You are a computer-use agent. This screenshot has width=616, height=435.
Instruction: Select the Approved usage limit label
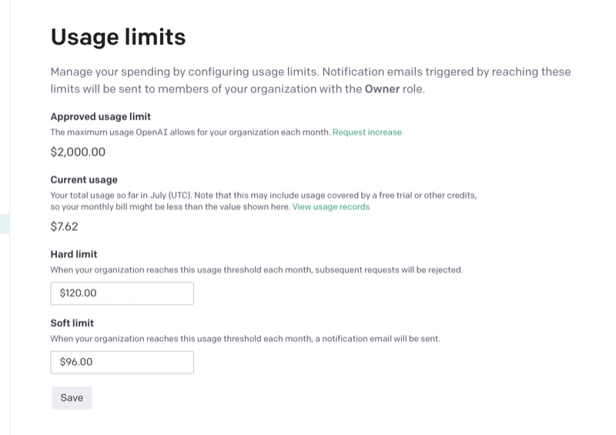[x=100, y=117]
